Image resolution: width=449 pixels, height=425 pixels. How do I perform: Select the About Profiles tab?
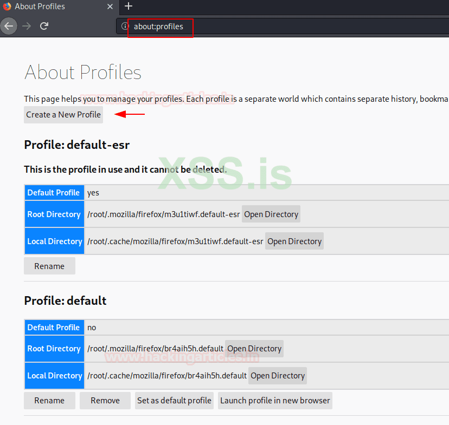click(54, 6)
